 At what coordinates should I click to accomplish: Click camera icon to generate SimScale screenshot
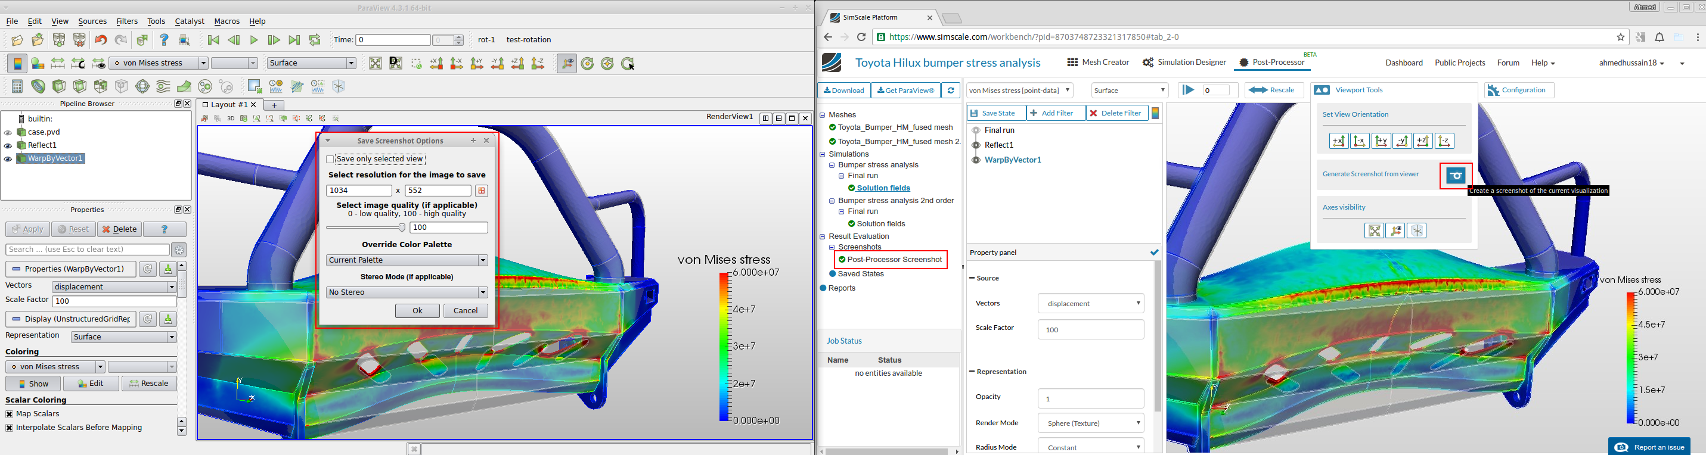(1456, 176)
